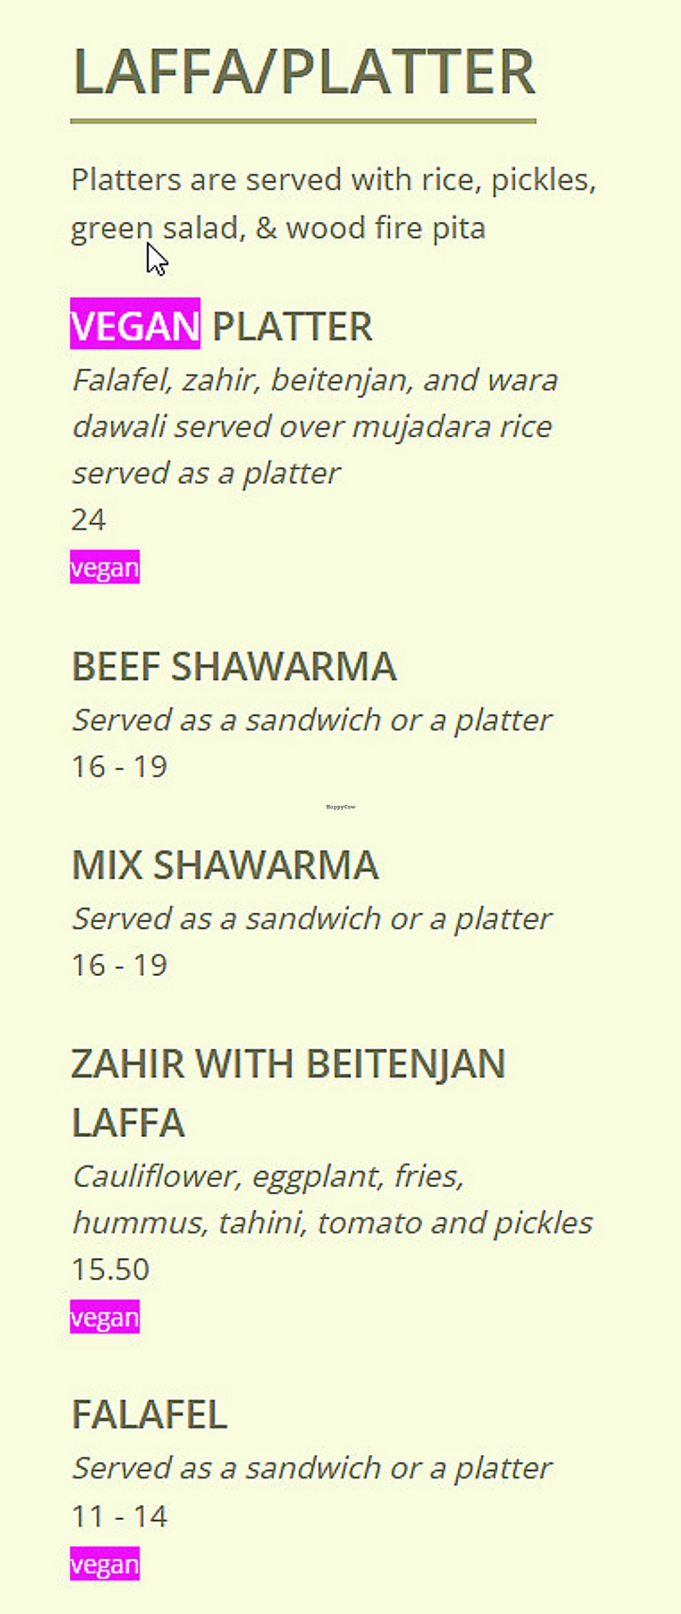Open the BEEF SHAWARMA menu item
This screenshot has width=681, height=1614.
(x=234, y=667)
